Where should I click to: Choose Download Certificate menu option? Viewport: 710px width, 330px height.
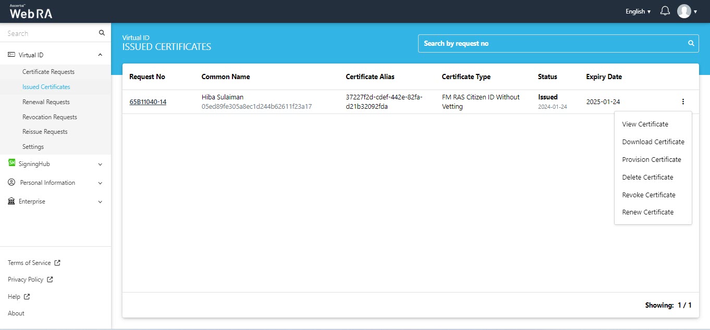pos(653,142)
